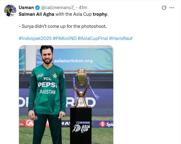Click the #HarisRauf hashtag
The height and width of the screenshot is (144, 181).
point(121,38)
